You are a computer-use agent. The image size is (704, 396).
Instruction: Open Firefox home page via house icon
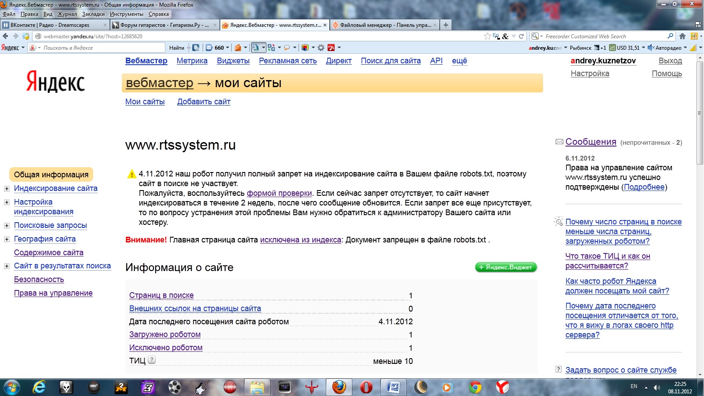coord(682,36)
